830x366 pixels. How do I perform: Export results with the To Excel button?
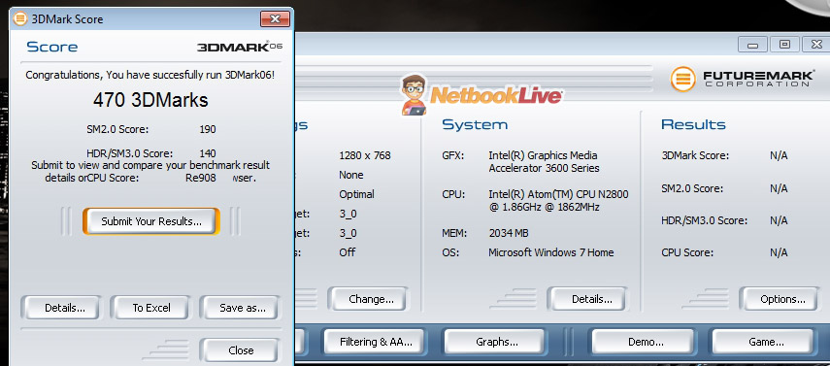pos(151,308)
